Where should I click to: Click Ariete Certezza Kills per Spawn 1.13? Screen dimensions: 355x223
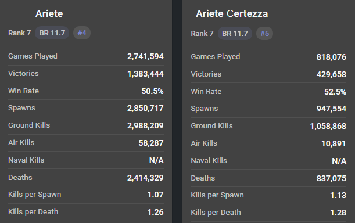[338, 195]
